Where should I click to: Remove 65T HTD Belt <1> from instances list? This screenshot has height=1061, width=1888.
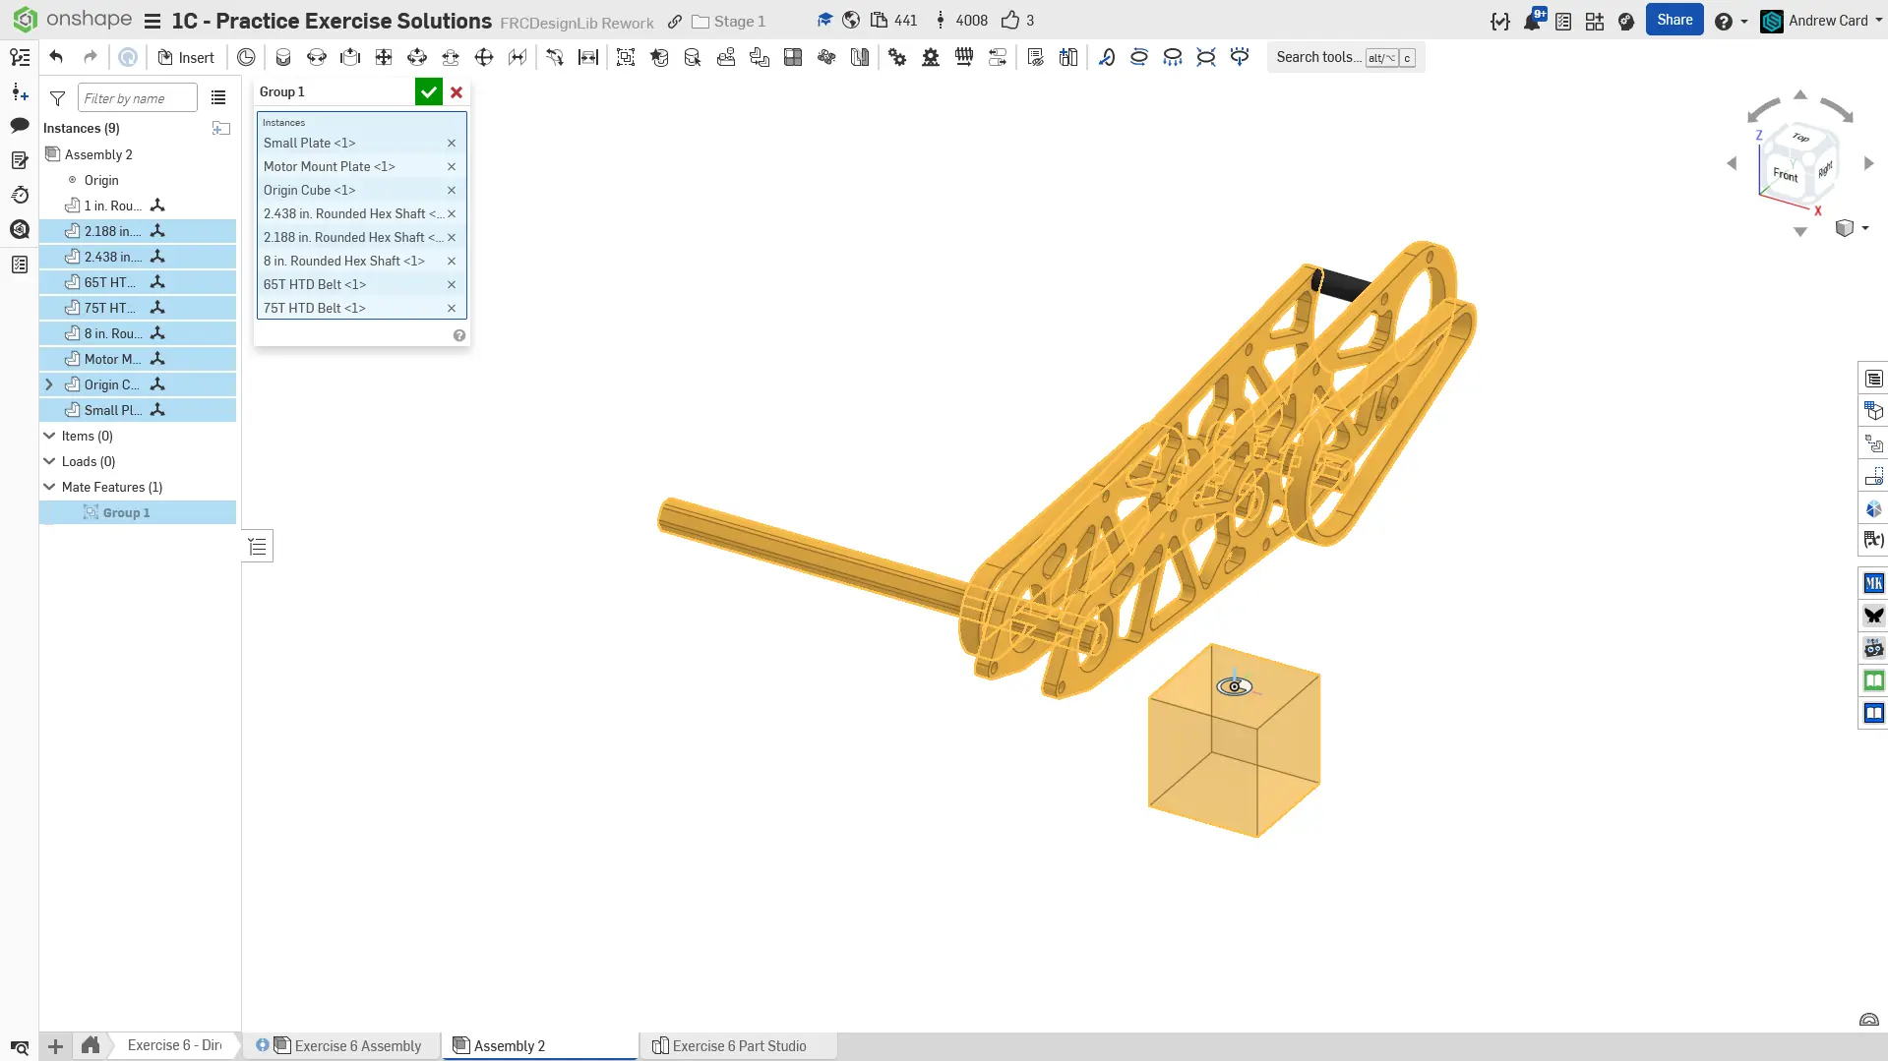coord(452,285)
